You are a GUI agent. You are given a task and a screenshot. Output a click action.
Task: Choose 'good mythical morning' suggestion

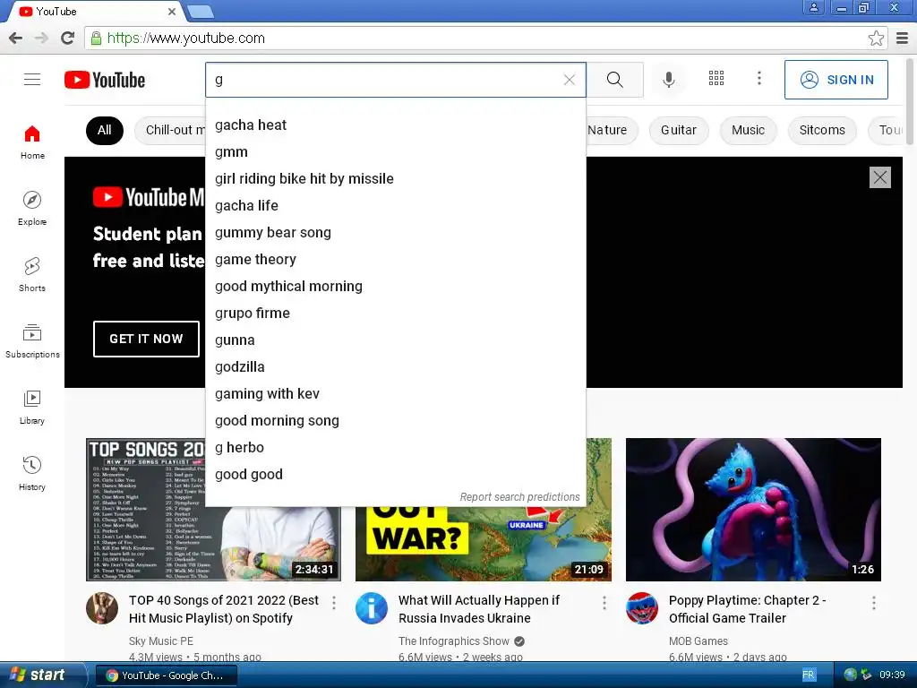[x=395, y=287]
